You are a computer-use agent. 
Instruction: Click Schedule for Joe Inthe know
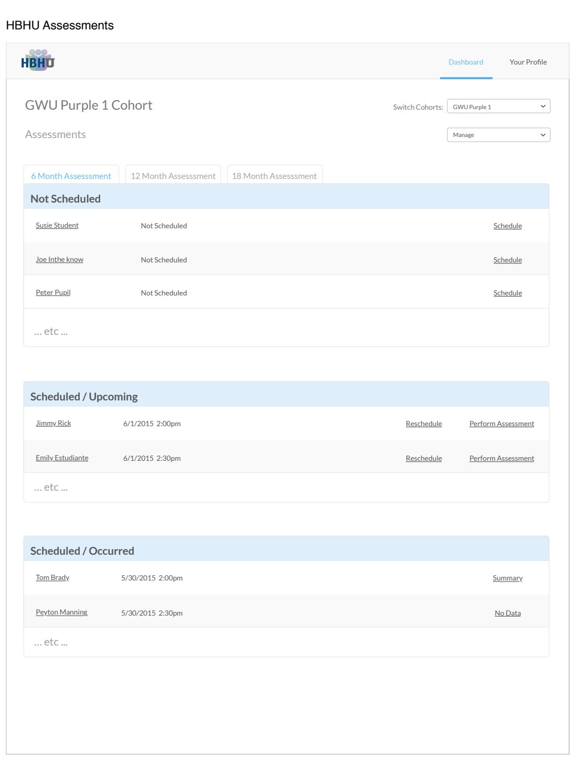(x=507, y=260)
